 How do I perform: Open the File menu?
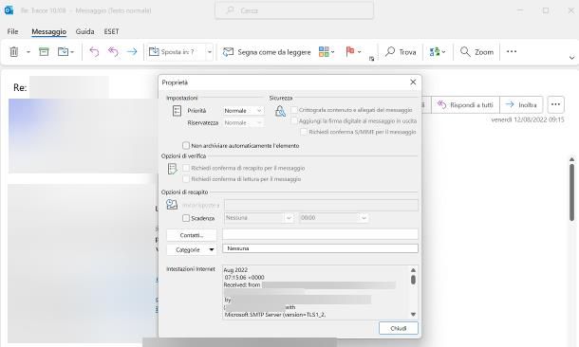pyautogui.click(x=12, y=31)
